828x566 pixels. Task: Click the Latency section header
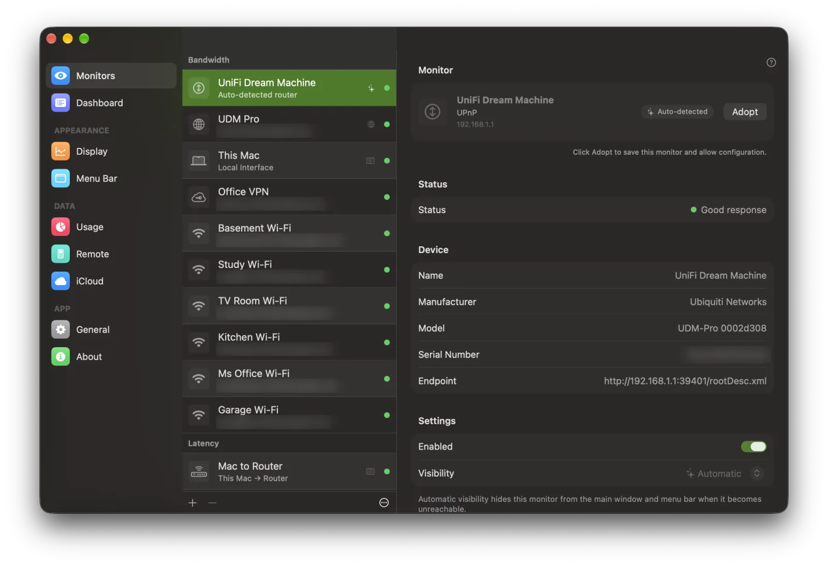(203, 443)
